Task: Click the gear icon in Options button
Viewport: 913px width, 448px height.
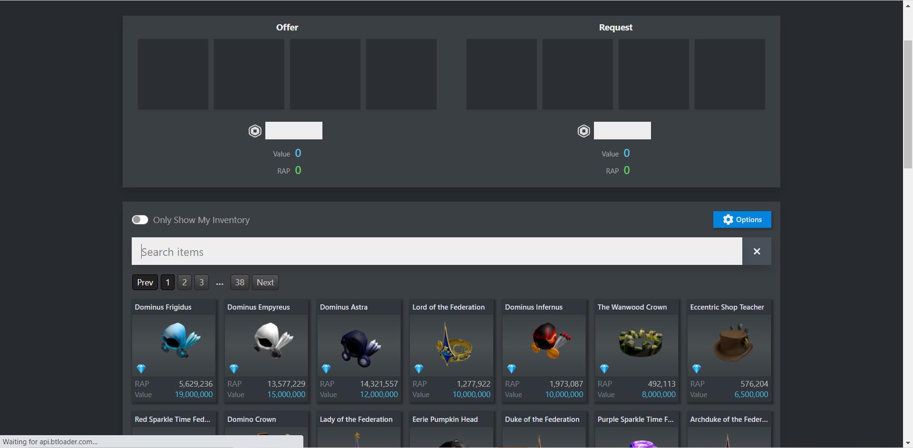Action: [728, 219]
